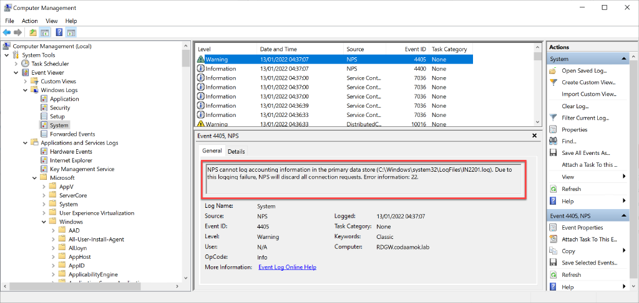The width and height of the screenshot is (639, 303).
Task: Click Clear Log in Actions pane
Action: (x=575, y=106)
